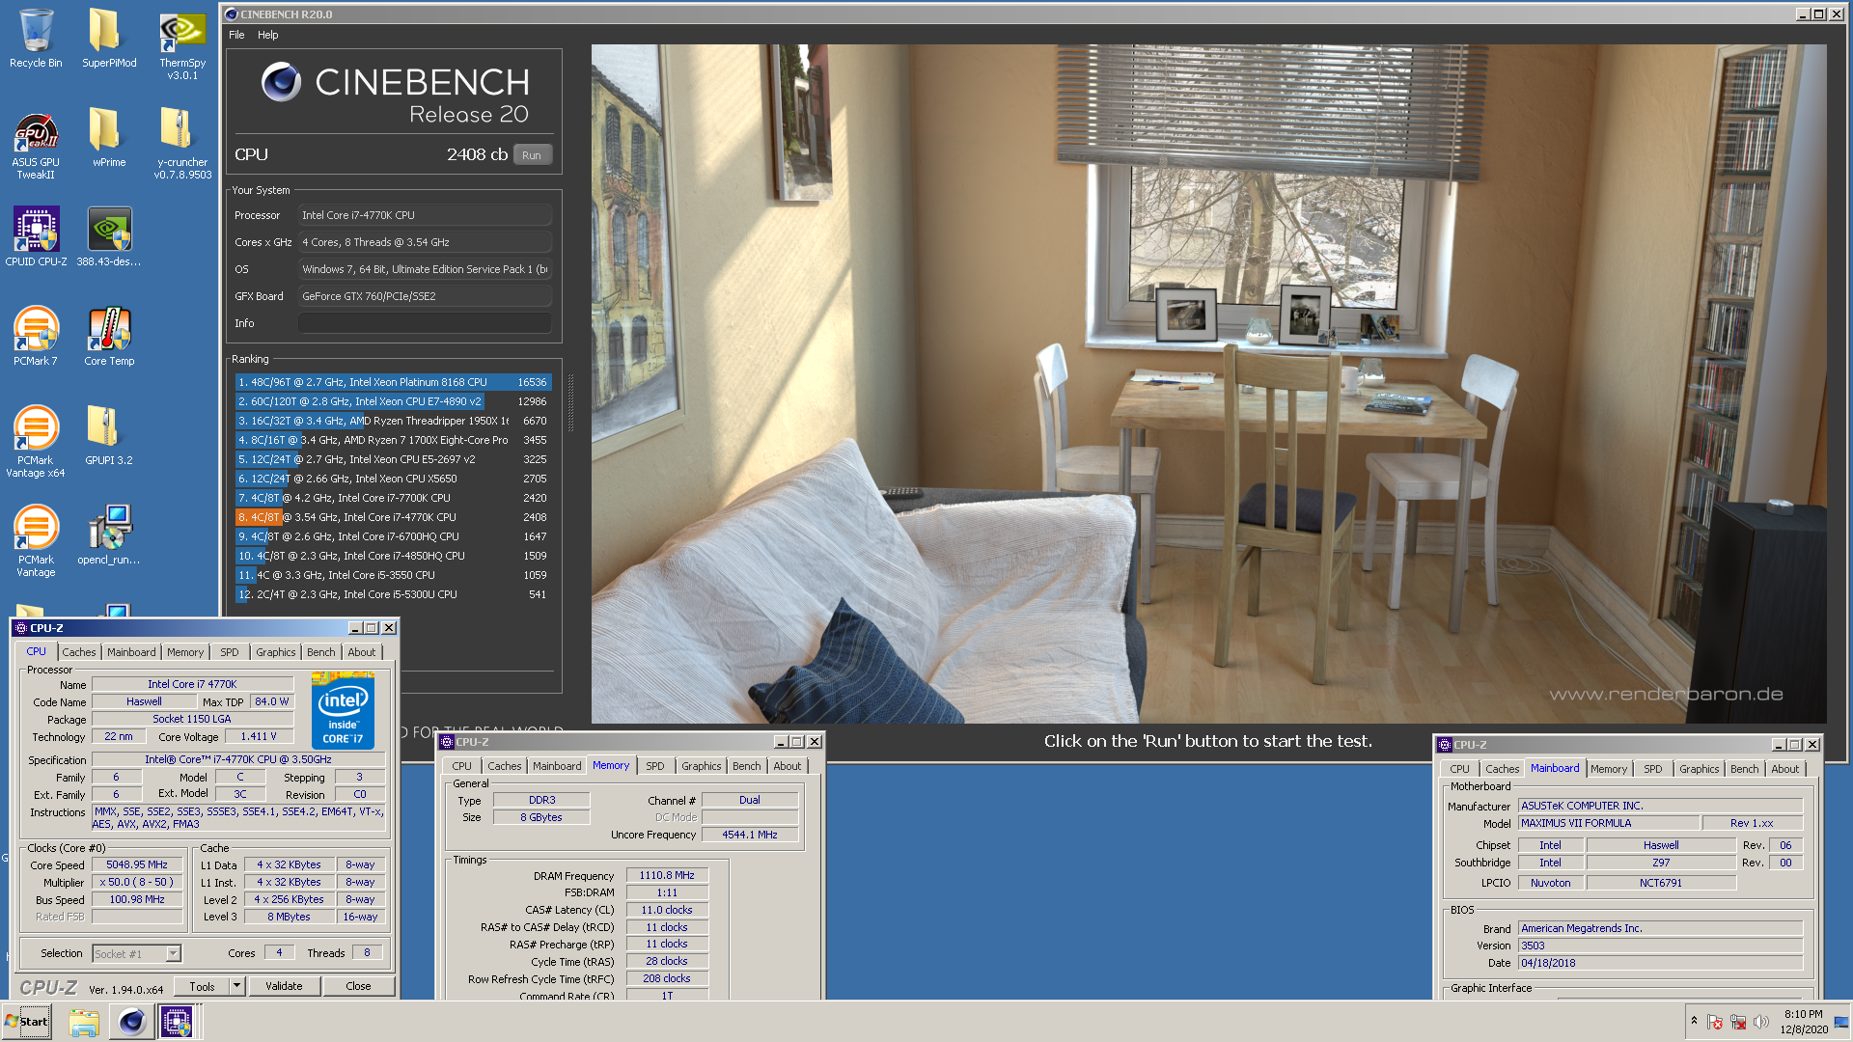Click the Intel inside Core i7 logo
This screenshot has height=1042, width=1853.
point(343,710)
